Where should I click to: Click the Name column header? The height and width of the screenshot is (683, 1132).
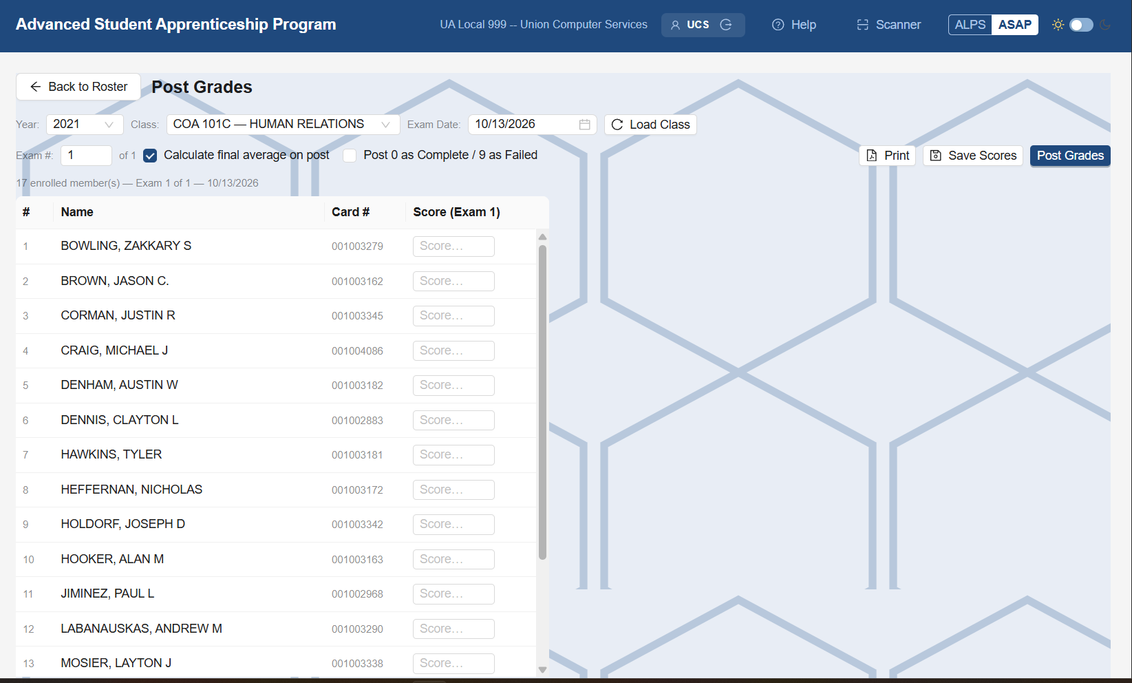click(77, 212)
